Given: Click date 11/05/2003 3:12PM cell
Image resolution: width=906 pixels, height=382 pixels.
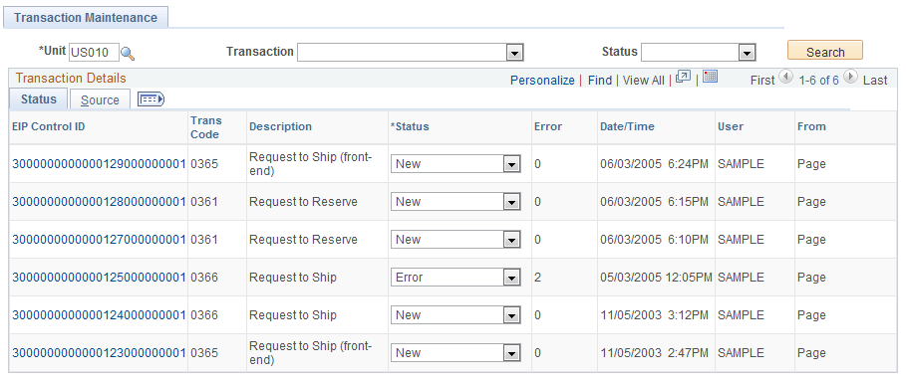Looking at the screenshot, I should coord(654,315).
